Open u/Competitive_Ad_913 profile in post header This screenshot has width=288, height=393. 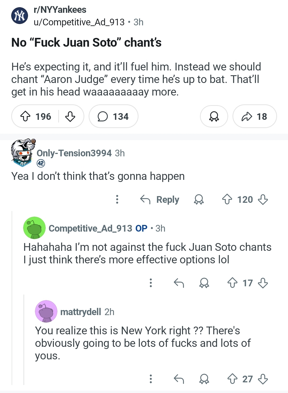(79, 22)
